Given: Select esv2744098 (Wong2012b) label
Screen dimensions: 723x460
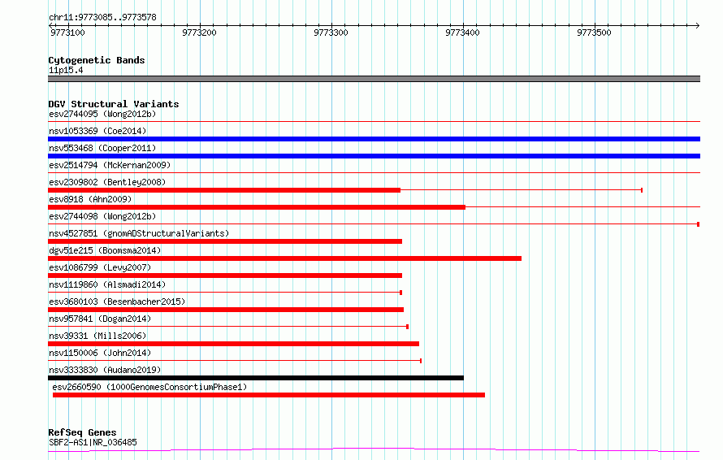Looking at the screenshot, I should 102,216.
